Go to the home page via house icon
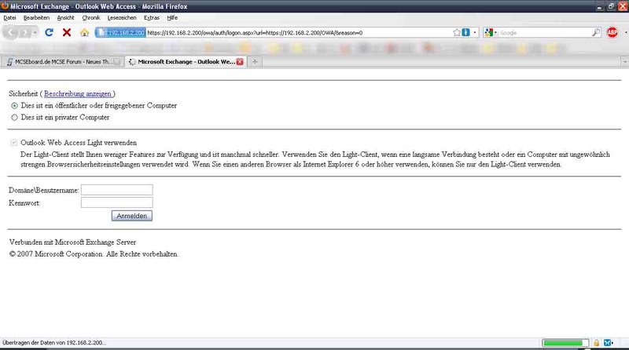The width and height of the screenshot is (629, 350). tap(84, 32)
